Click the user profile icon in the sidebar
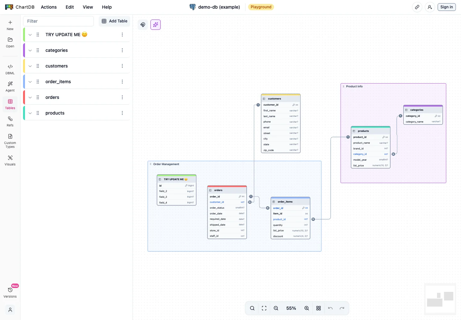 pyautogui.click(x=10, y=310)
